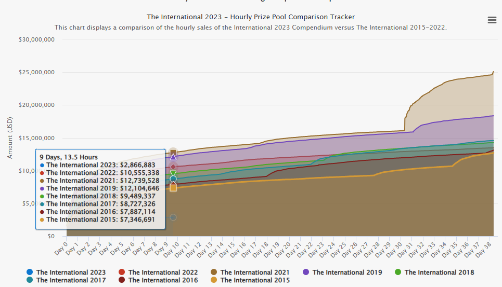Open the chart context menu hamburger icon
The height and width of the screenshot is (287, 502).
pos(492,20)
